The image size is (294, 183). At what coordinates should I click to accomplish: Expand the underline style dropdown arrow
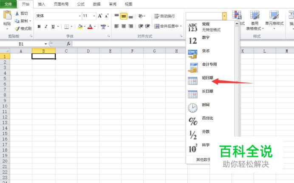pyautogui.click(x=58, y=27)
